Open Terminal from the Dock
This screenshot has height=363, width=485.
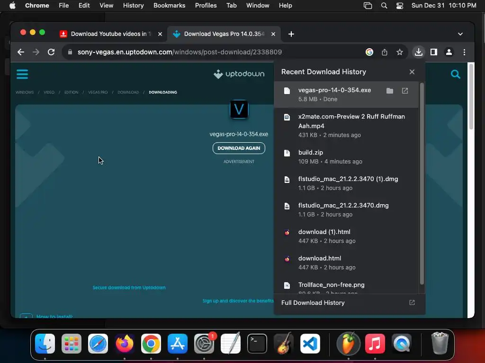click(257, 344)
